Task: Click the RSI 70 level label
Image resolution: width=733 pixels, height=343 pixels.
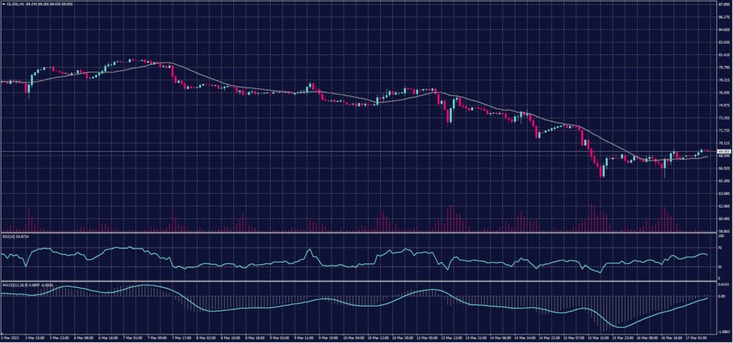Action: [x=719, y=246]
